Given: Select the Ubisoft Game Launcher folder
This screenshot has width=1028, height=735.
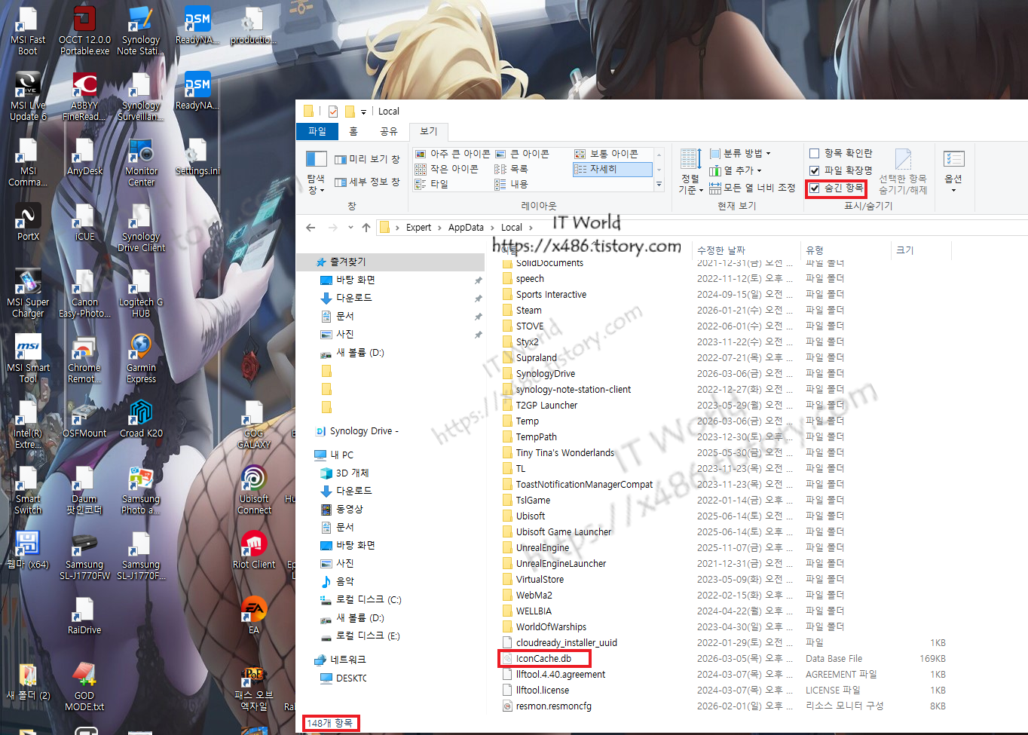Looking at the screenshot, I should coord(564,532).
